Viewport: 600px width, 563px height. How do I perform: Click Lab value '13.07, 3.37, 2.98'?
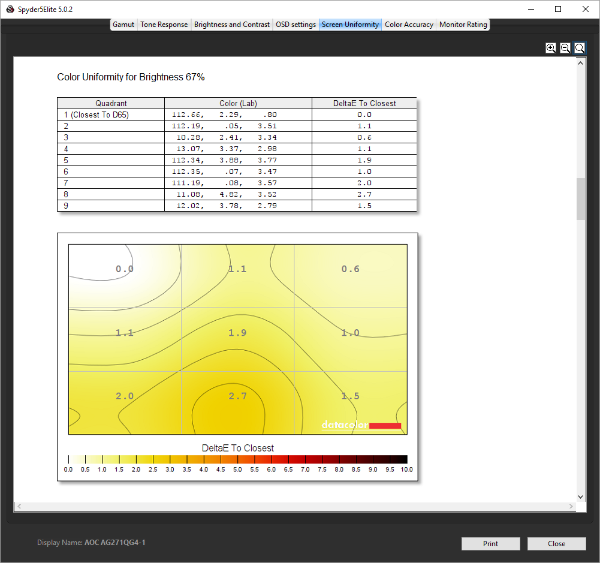click(x=226, y=149)
